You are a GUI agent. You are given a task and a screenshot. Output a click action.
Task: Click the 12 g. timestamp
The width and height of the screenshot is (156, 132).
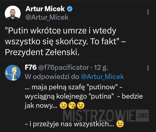101,68
